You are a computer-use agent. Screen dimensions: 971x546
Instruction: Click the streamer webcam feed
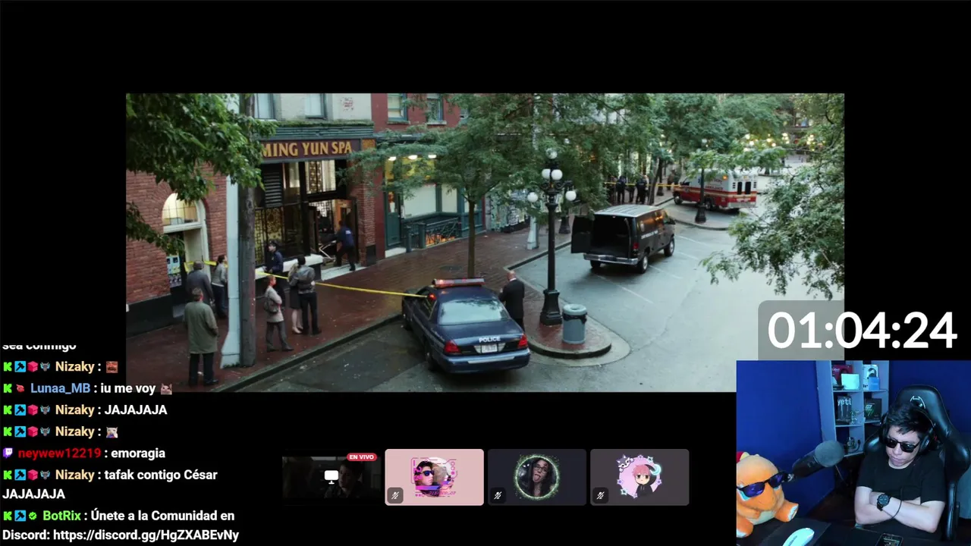point(853,453)
